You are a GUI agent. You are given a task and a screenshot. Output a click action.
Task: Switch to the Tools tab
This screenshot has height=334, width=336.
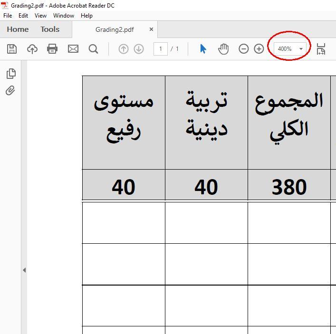tap(50, 29)
